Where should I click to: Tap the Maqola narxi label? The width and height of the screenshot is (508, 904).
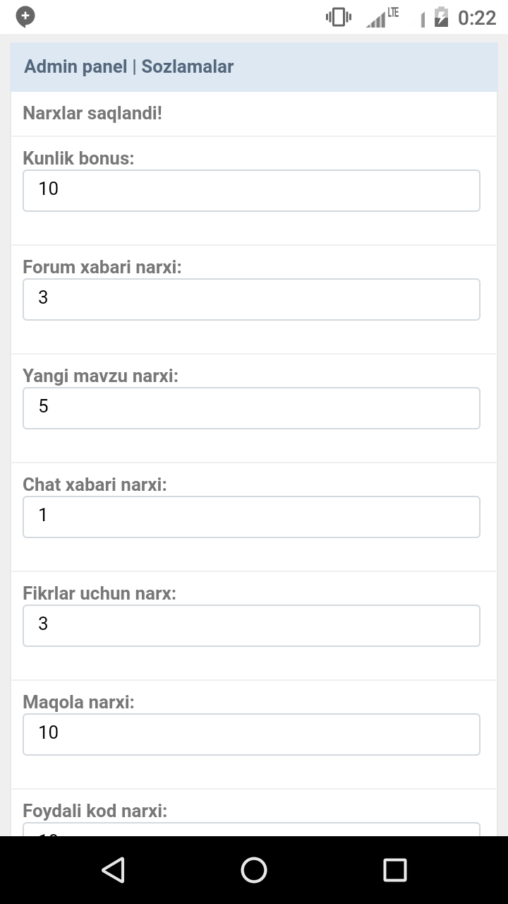point(78,702)
